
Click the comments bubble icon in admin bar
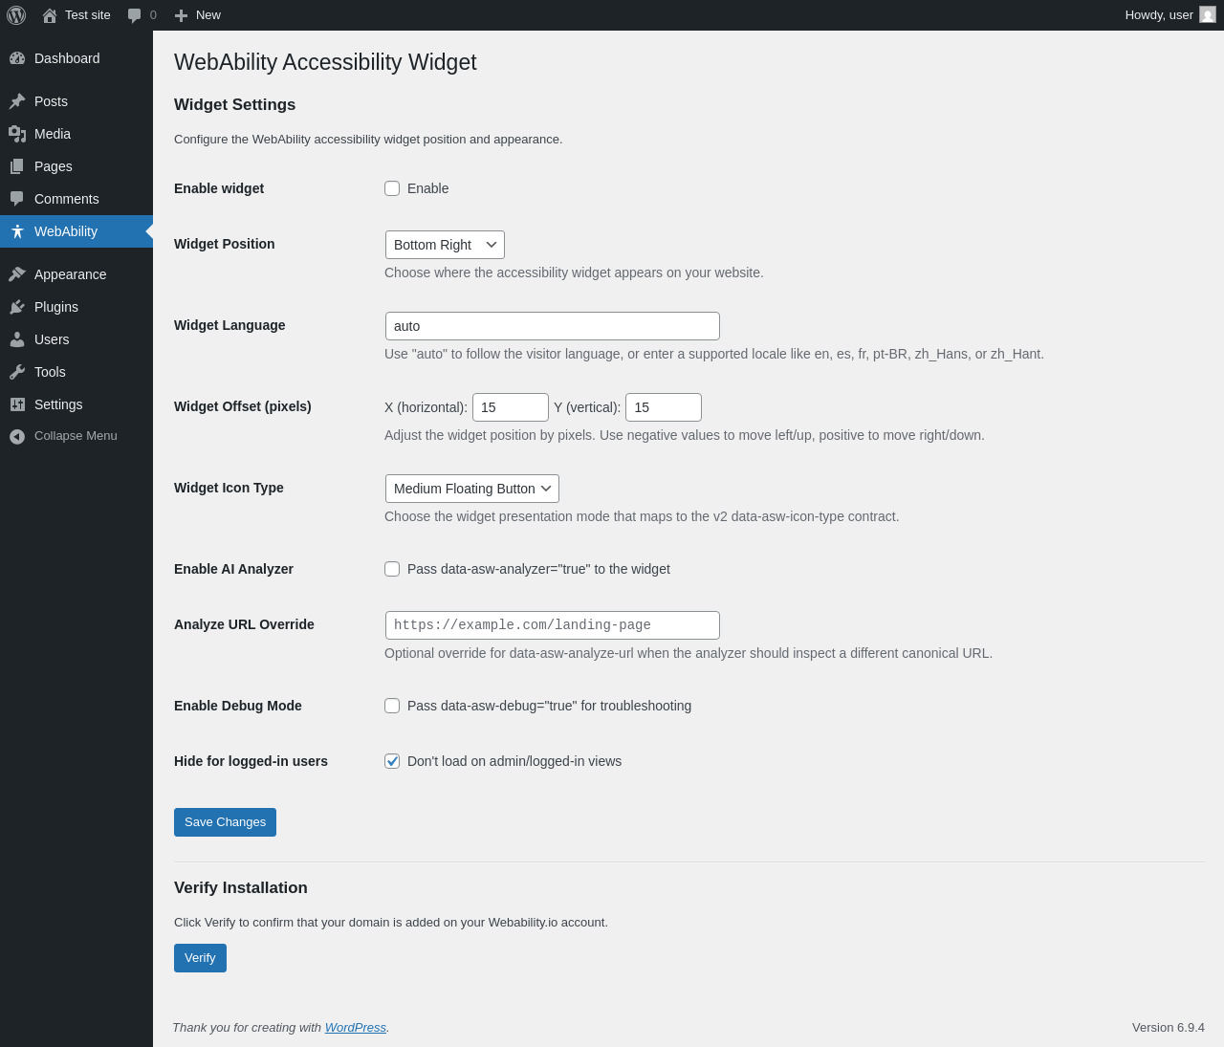pyautogui.click(x=135, y=15)
